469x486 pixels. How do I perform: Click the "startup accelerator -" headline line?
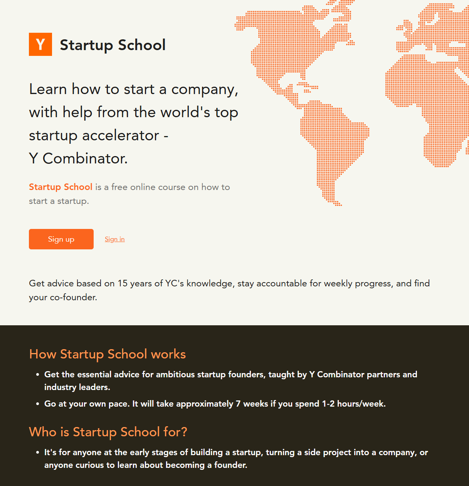coord(99,136)
